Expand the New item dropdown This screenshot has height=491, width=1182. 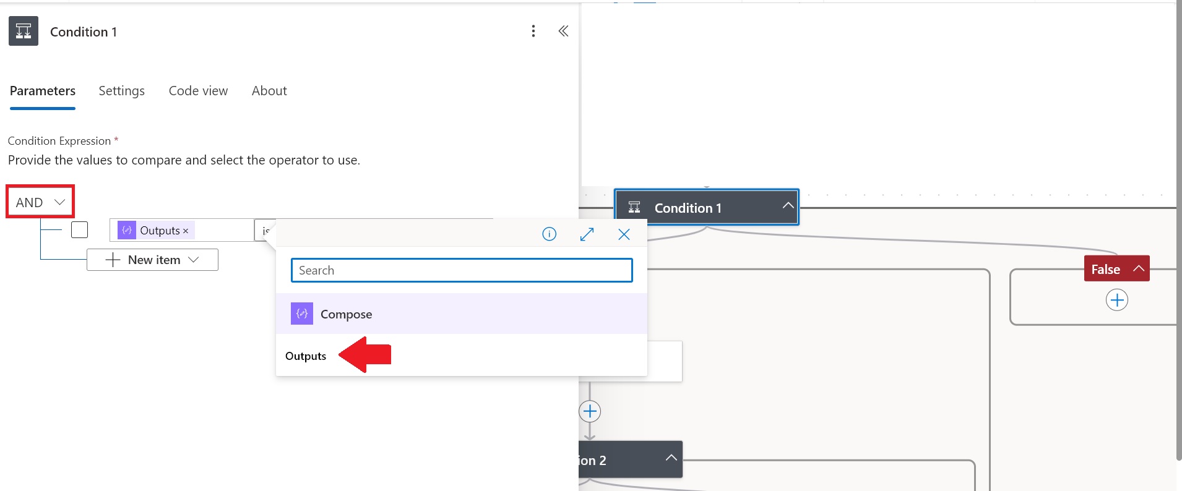point(152,260)
